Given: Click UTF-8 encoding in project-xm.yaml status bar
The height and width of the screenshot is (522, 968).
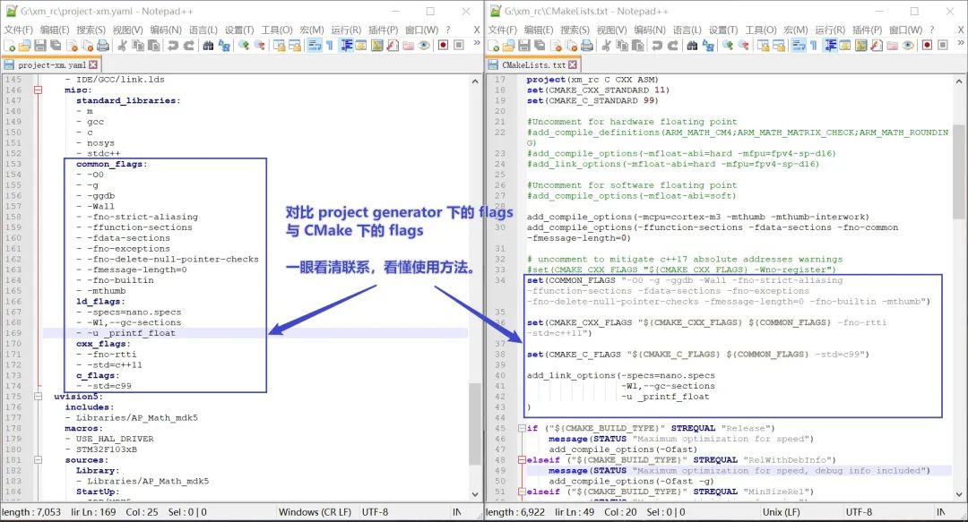Looking at the screenshot, I should click(x=375, y=512).
